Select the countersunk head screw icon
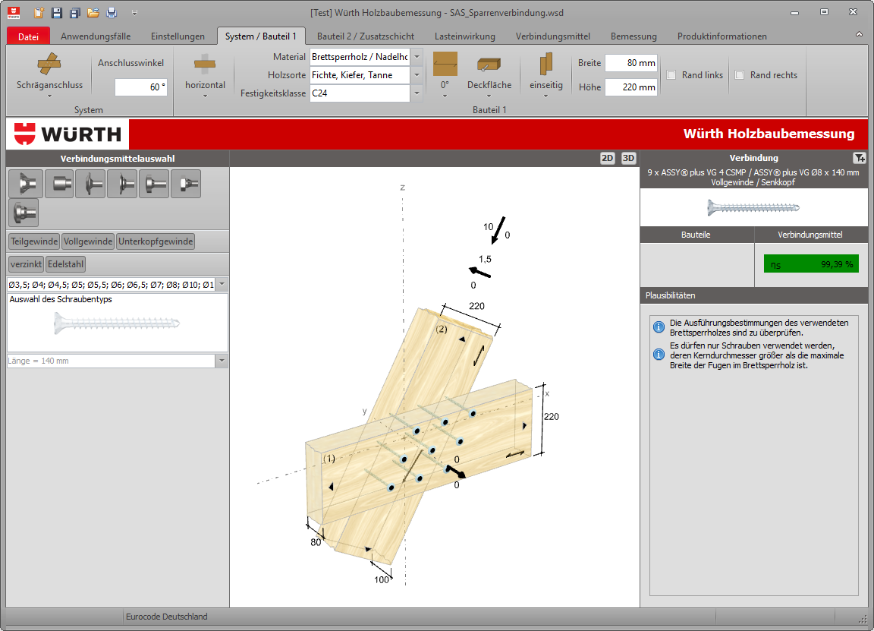874x631 pixels. click(x=26, y=184)
